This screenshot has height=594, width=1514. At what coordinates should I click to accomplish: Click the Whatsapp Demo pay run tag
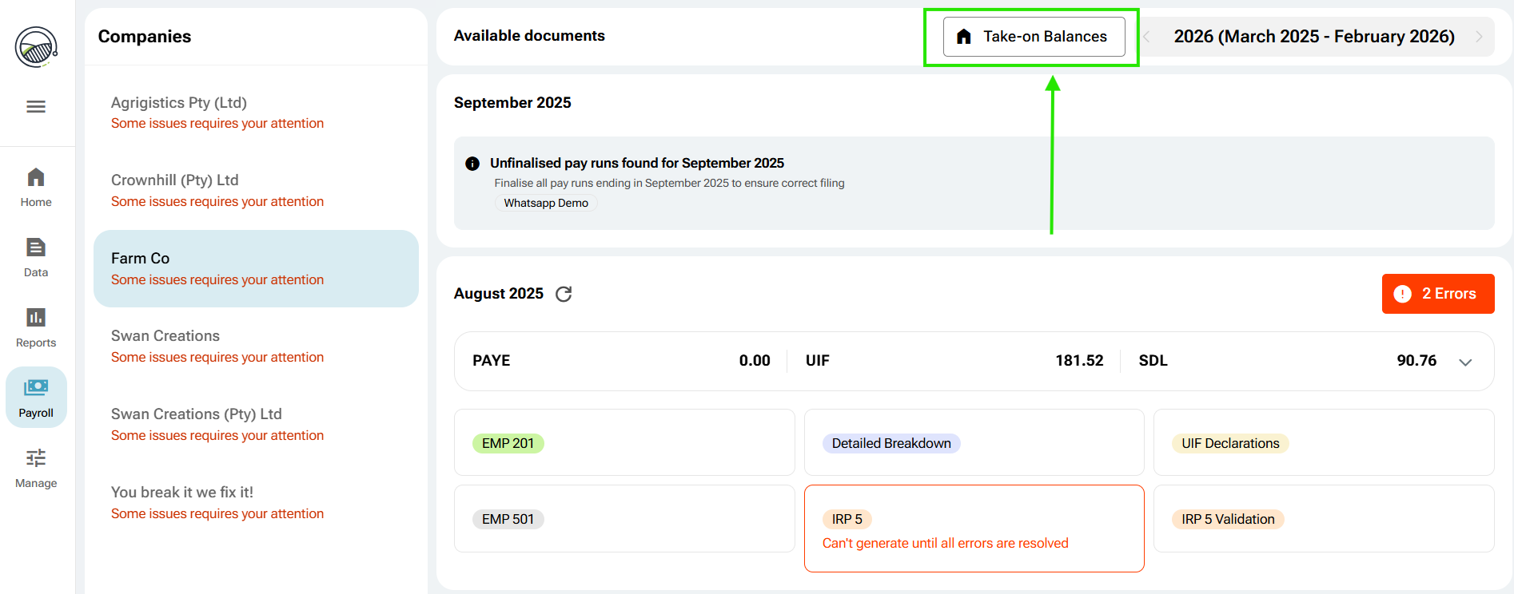pyautogui.click(x=546, y=203)
